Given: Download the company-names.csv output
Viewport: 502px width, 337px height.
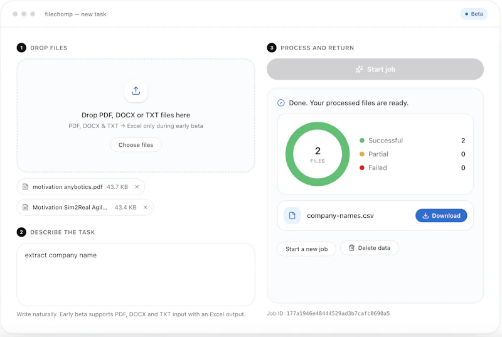Looking at the screenshot, I should [x=441, y=215].
